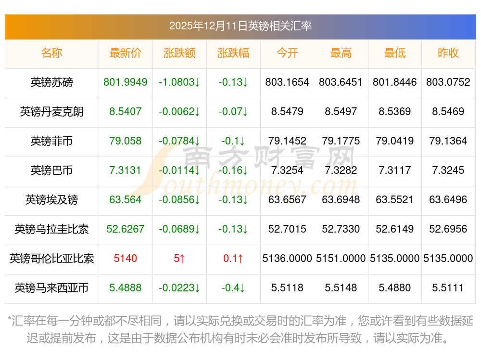Click change amount -0.0114↓
The height and width of the screenshot is (353, 481).
179,170
